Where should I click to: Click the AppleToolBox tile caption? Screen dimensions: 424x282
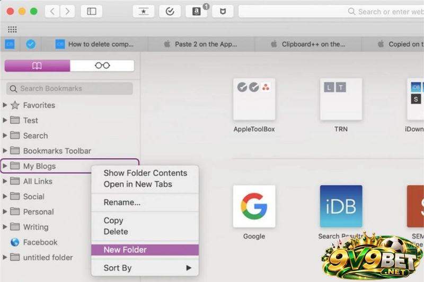pyautogui.click(x=254, y=129)
